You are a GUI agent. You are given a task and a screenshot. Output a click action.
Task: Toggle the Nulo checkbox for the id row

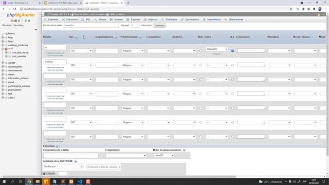tap(200, 51)
